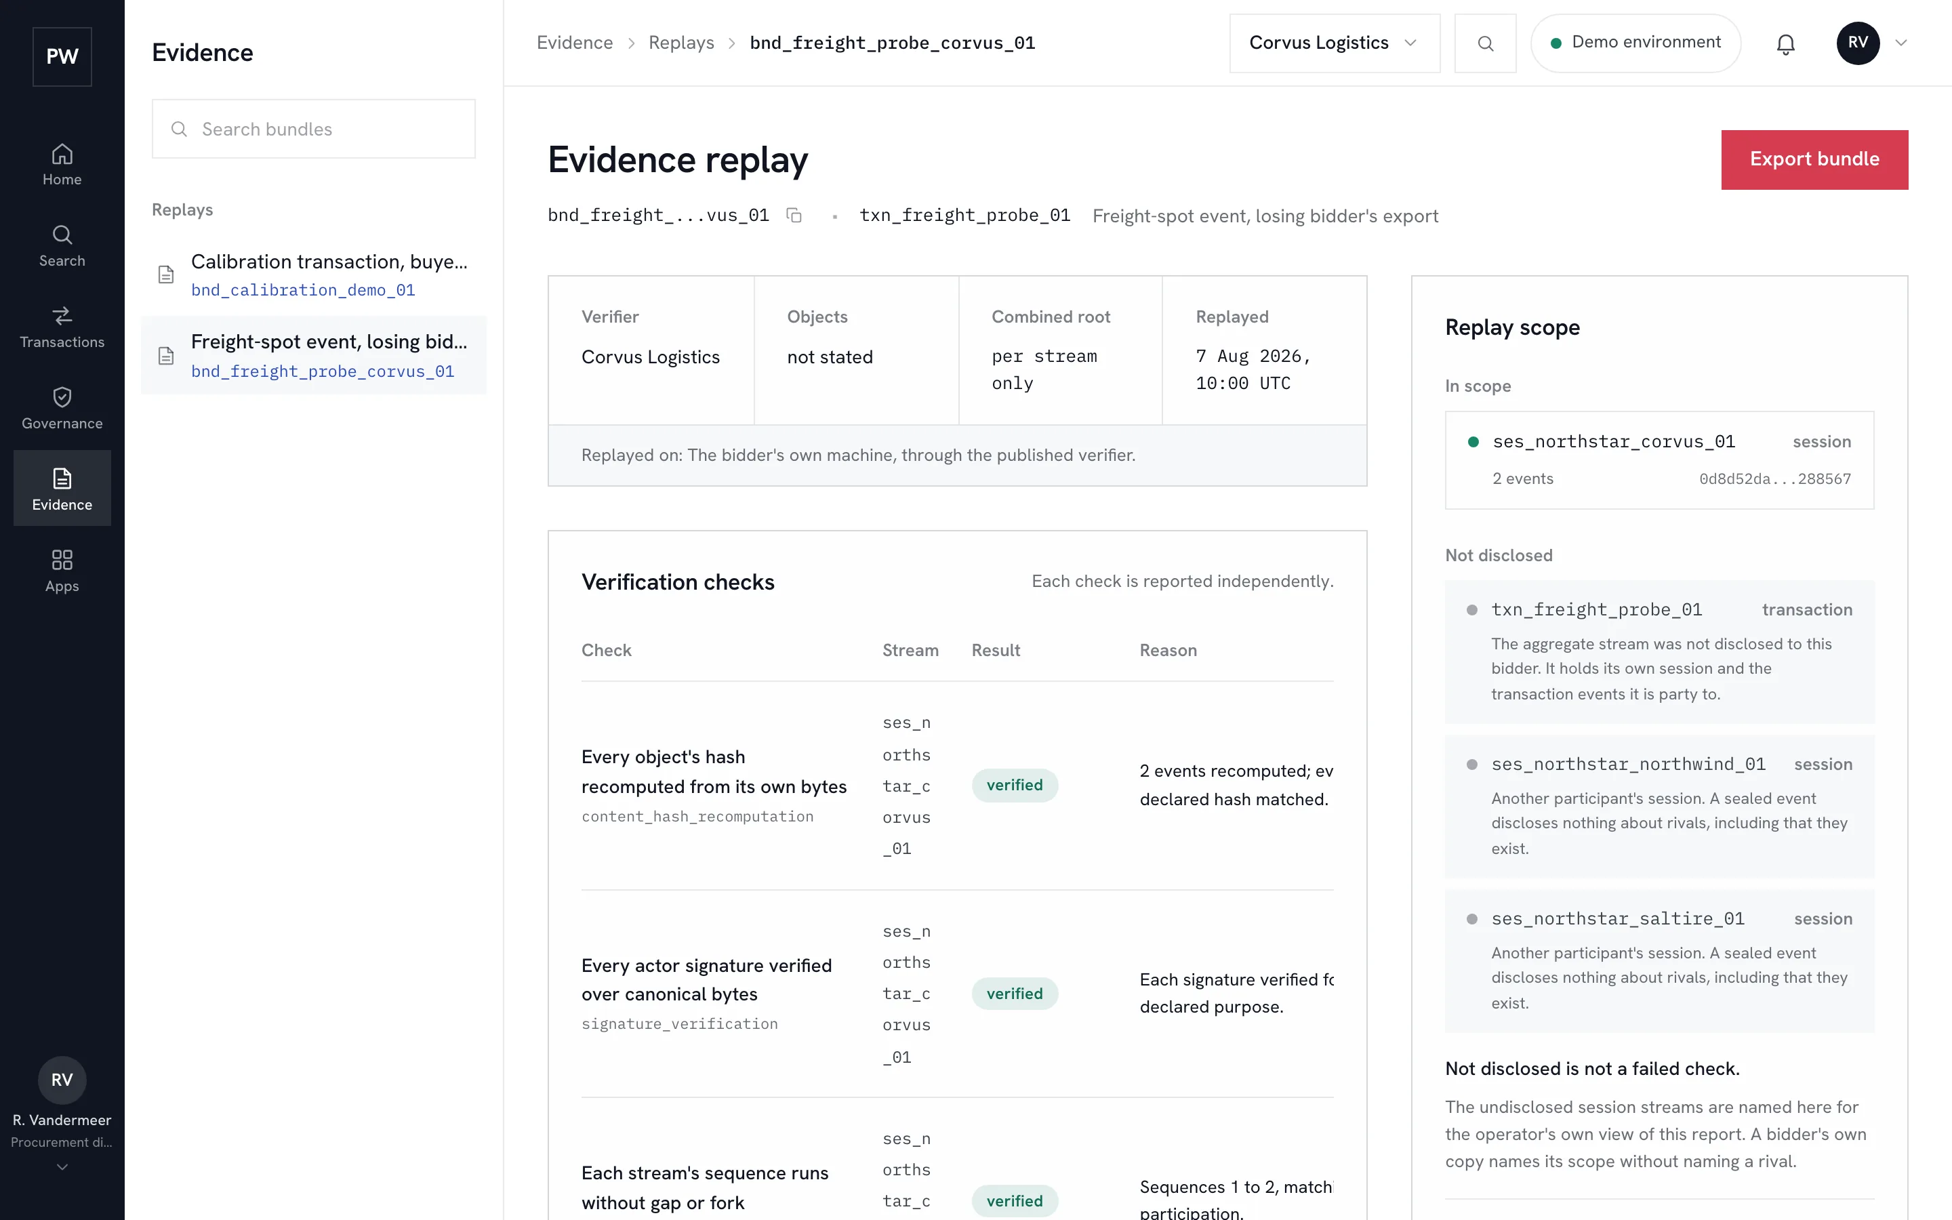Screen dimensions: 1952x1220
Task: Click the Verifier value Corvus Logistics
Action: click(x=650, y=357)
